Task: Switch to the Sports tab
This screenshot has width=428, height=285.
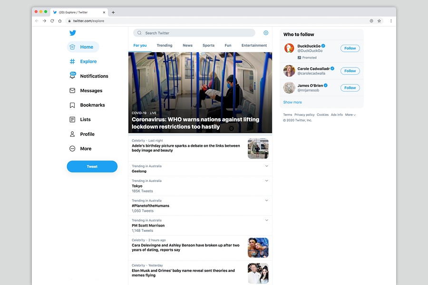Action: (209, 45)
